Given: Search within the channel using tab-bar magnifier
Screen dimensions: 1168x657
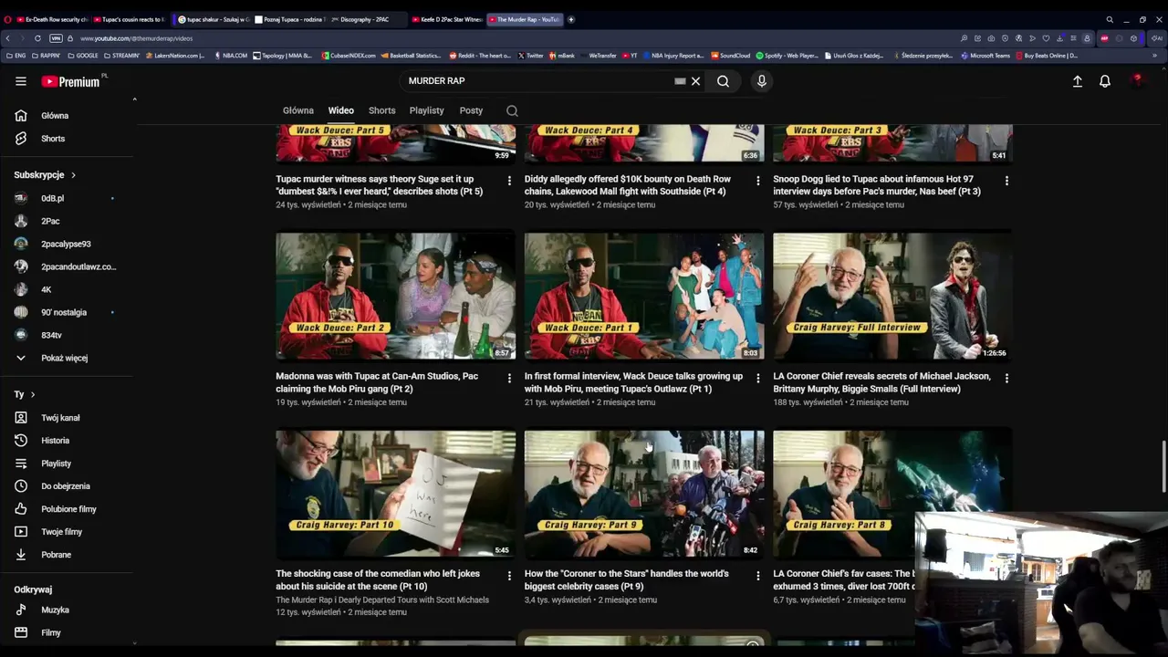Looking at the screenshot, I should tap(512, 110).
